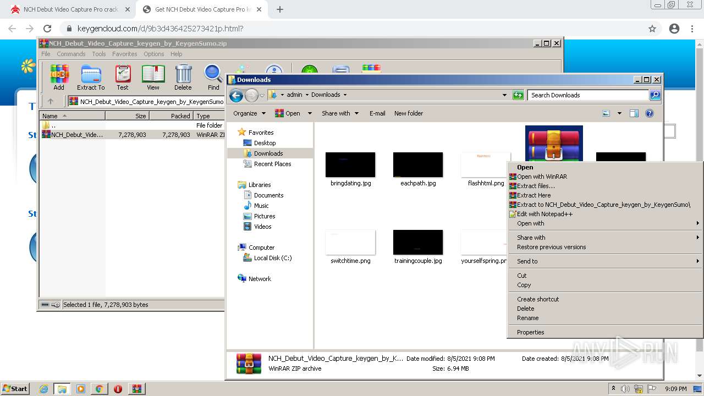This screenshot has width=704, height=396.
Task: Change view icon in Explorer toolbar
Action: tap(606, 113)
